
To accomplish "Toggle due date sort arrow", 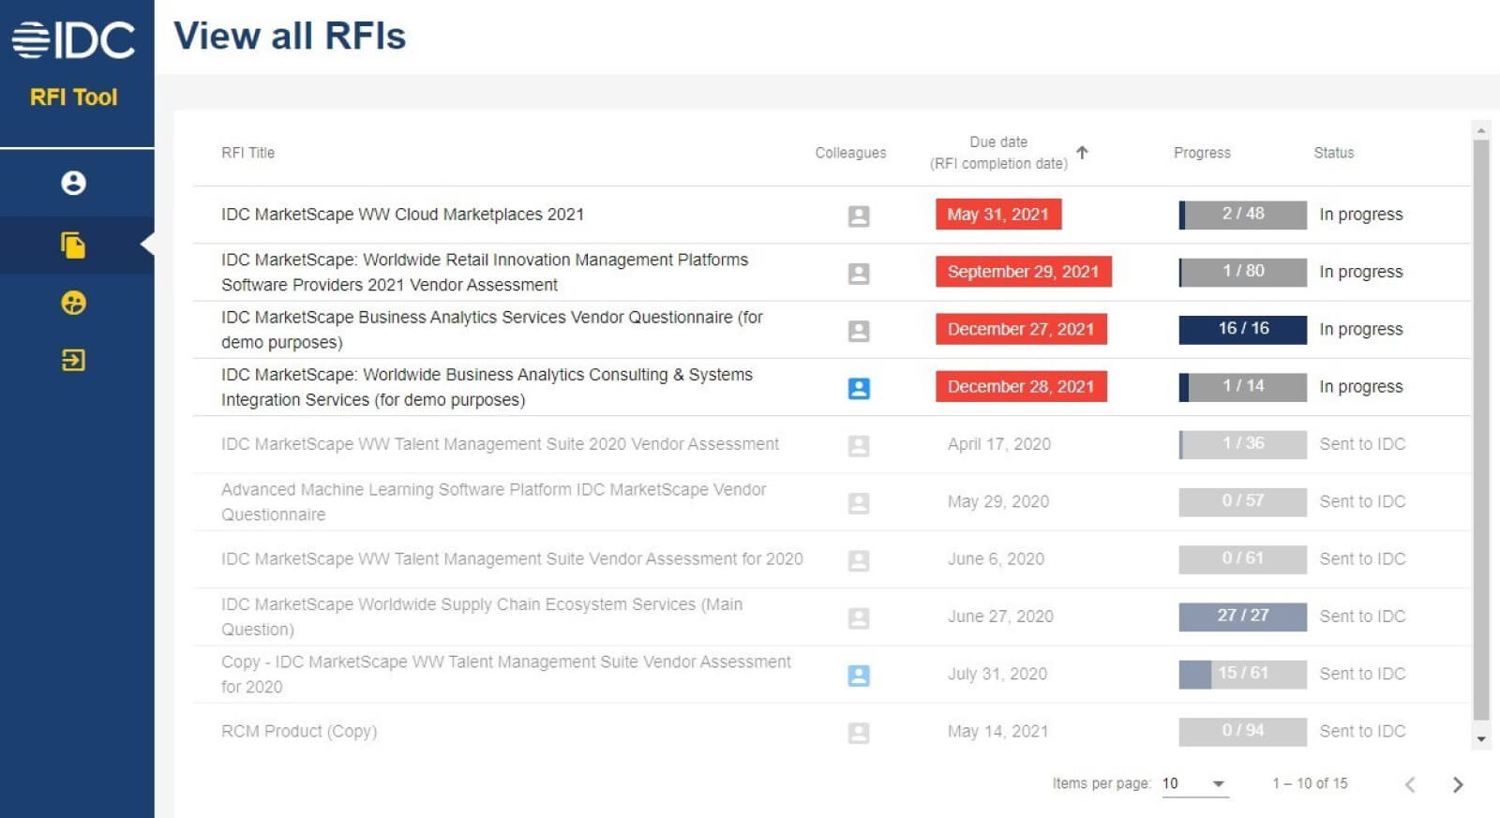I will [1082, 152].
